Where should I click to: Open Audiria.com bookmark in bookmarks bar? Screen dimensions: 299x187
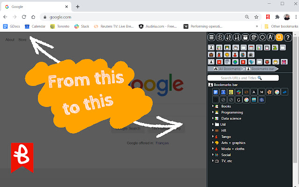pyautogui.click(x=158, y=26)
